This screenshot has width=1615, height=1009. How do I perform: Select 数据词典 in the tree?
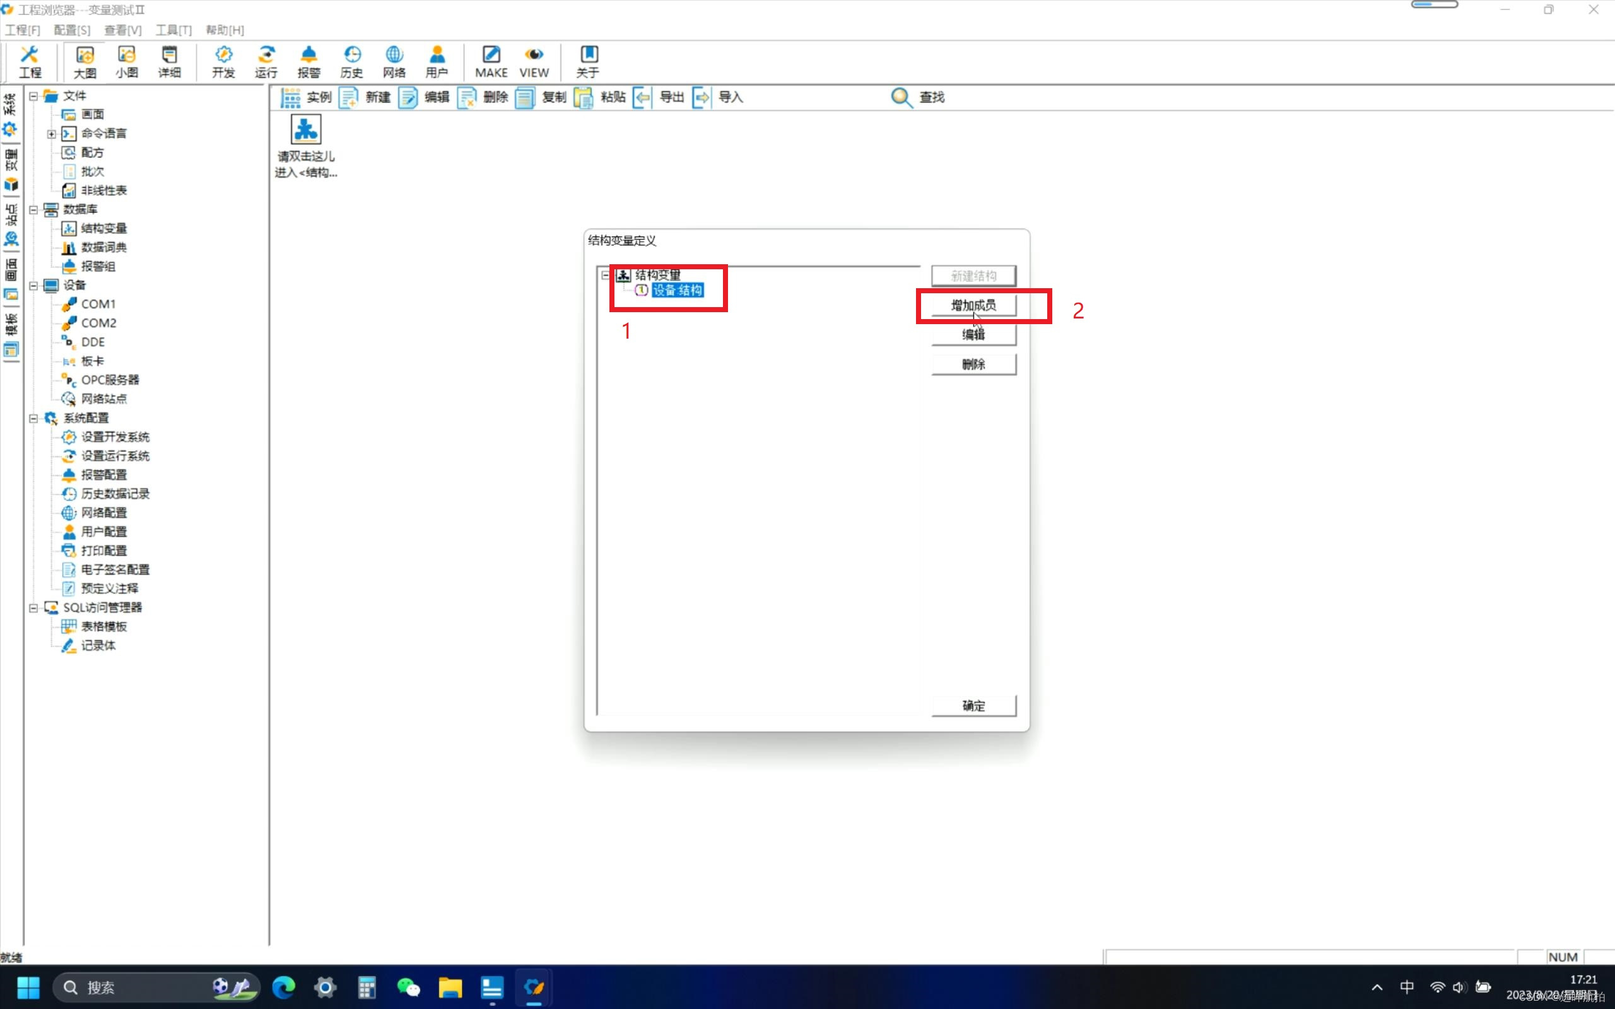pyautogui.click(x=103, y=248)
